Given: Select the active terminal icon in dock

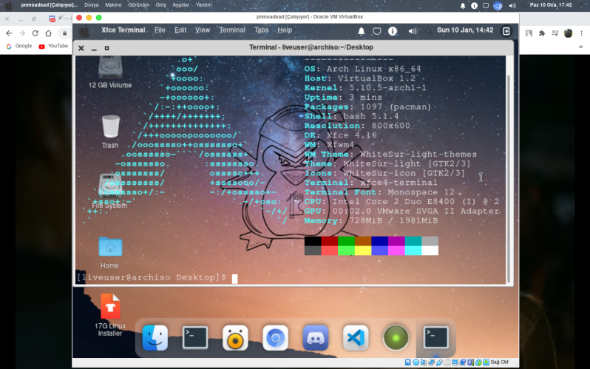Looking at the screenshot, I should (436, 338).
